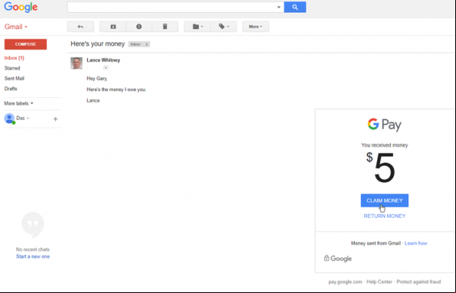Image resolution: width=456 pixels, height=293 pixels.
Task: Open pay.google.com link
Action: pos(345,282)
